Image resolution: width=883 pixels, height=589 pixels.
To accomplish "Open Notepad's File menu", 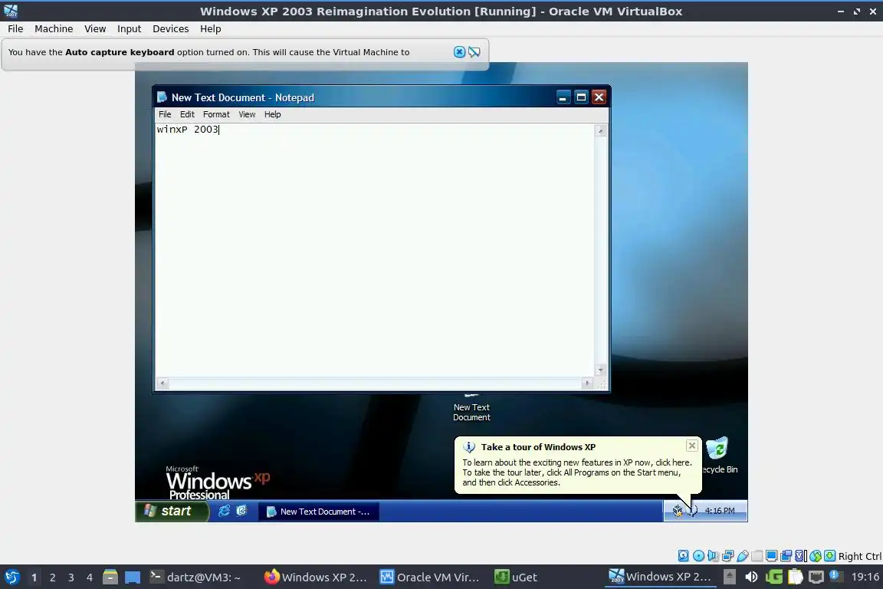I will point(165,114).
